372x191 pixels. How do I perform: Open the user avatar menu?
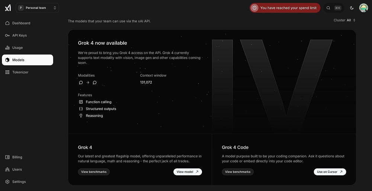click(x=363, y=8)
